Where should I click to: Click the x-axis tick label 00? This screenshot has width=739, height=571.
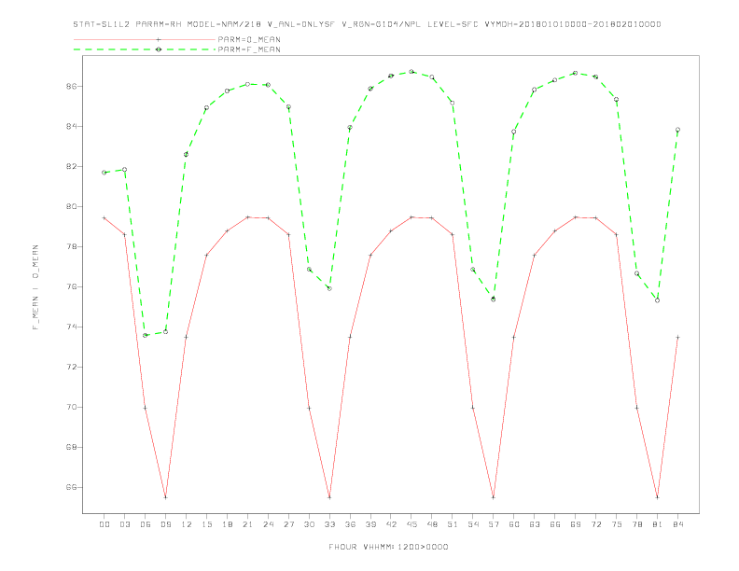(x=105, y=524)
